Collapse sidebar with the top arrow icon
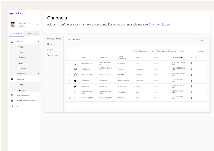 (x=38, y=14)
